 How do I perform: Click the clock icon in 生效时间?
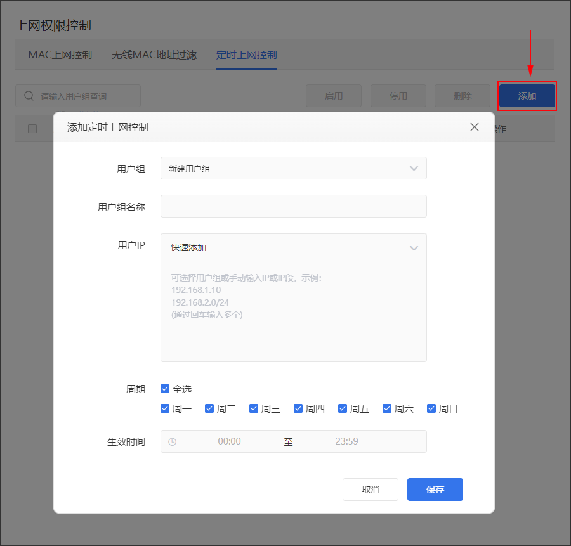click(x=172, y=442)
